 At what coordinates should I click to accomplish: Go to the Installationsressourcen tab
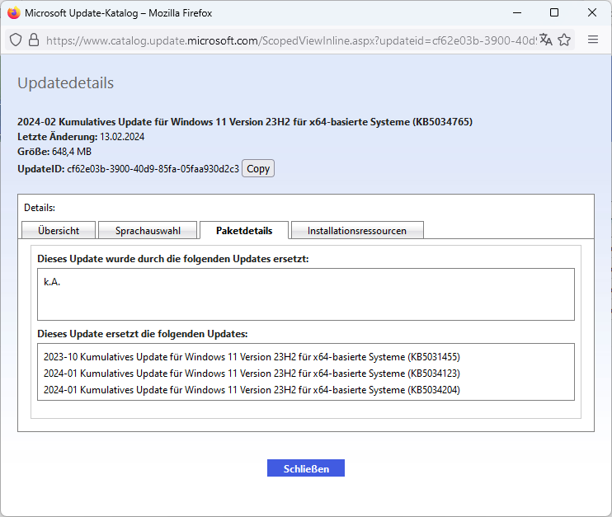click(357, 231)
